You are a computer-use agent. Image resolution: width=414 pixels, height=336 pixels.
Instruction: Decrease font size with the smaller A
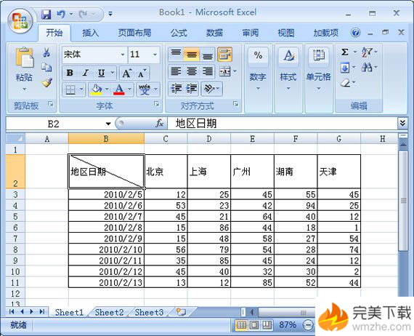coord(142,73)
